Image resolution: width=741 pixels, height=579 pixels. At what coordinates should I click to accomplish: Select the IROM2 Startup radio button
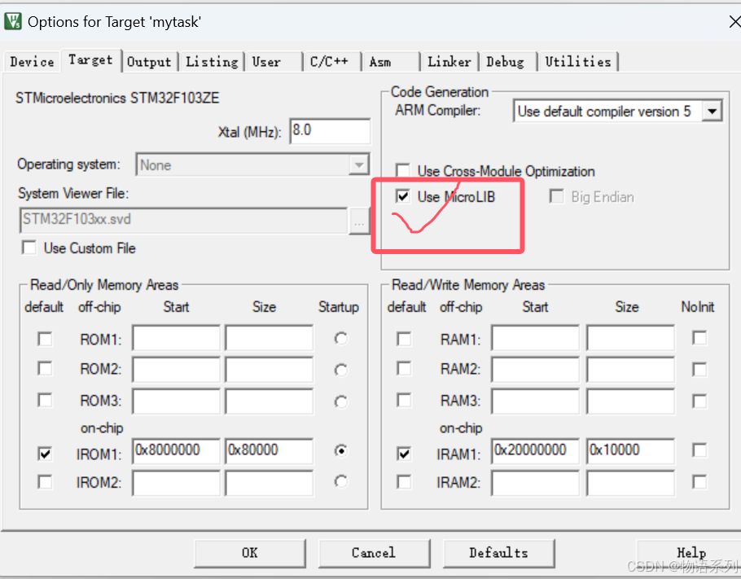coord(340,481)
